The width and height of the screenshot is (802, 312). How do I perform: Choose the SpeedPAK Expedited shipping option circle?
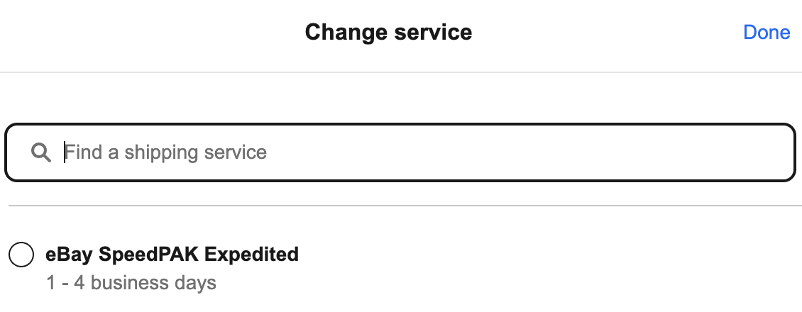click(x=21, y=255)
